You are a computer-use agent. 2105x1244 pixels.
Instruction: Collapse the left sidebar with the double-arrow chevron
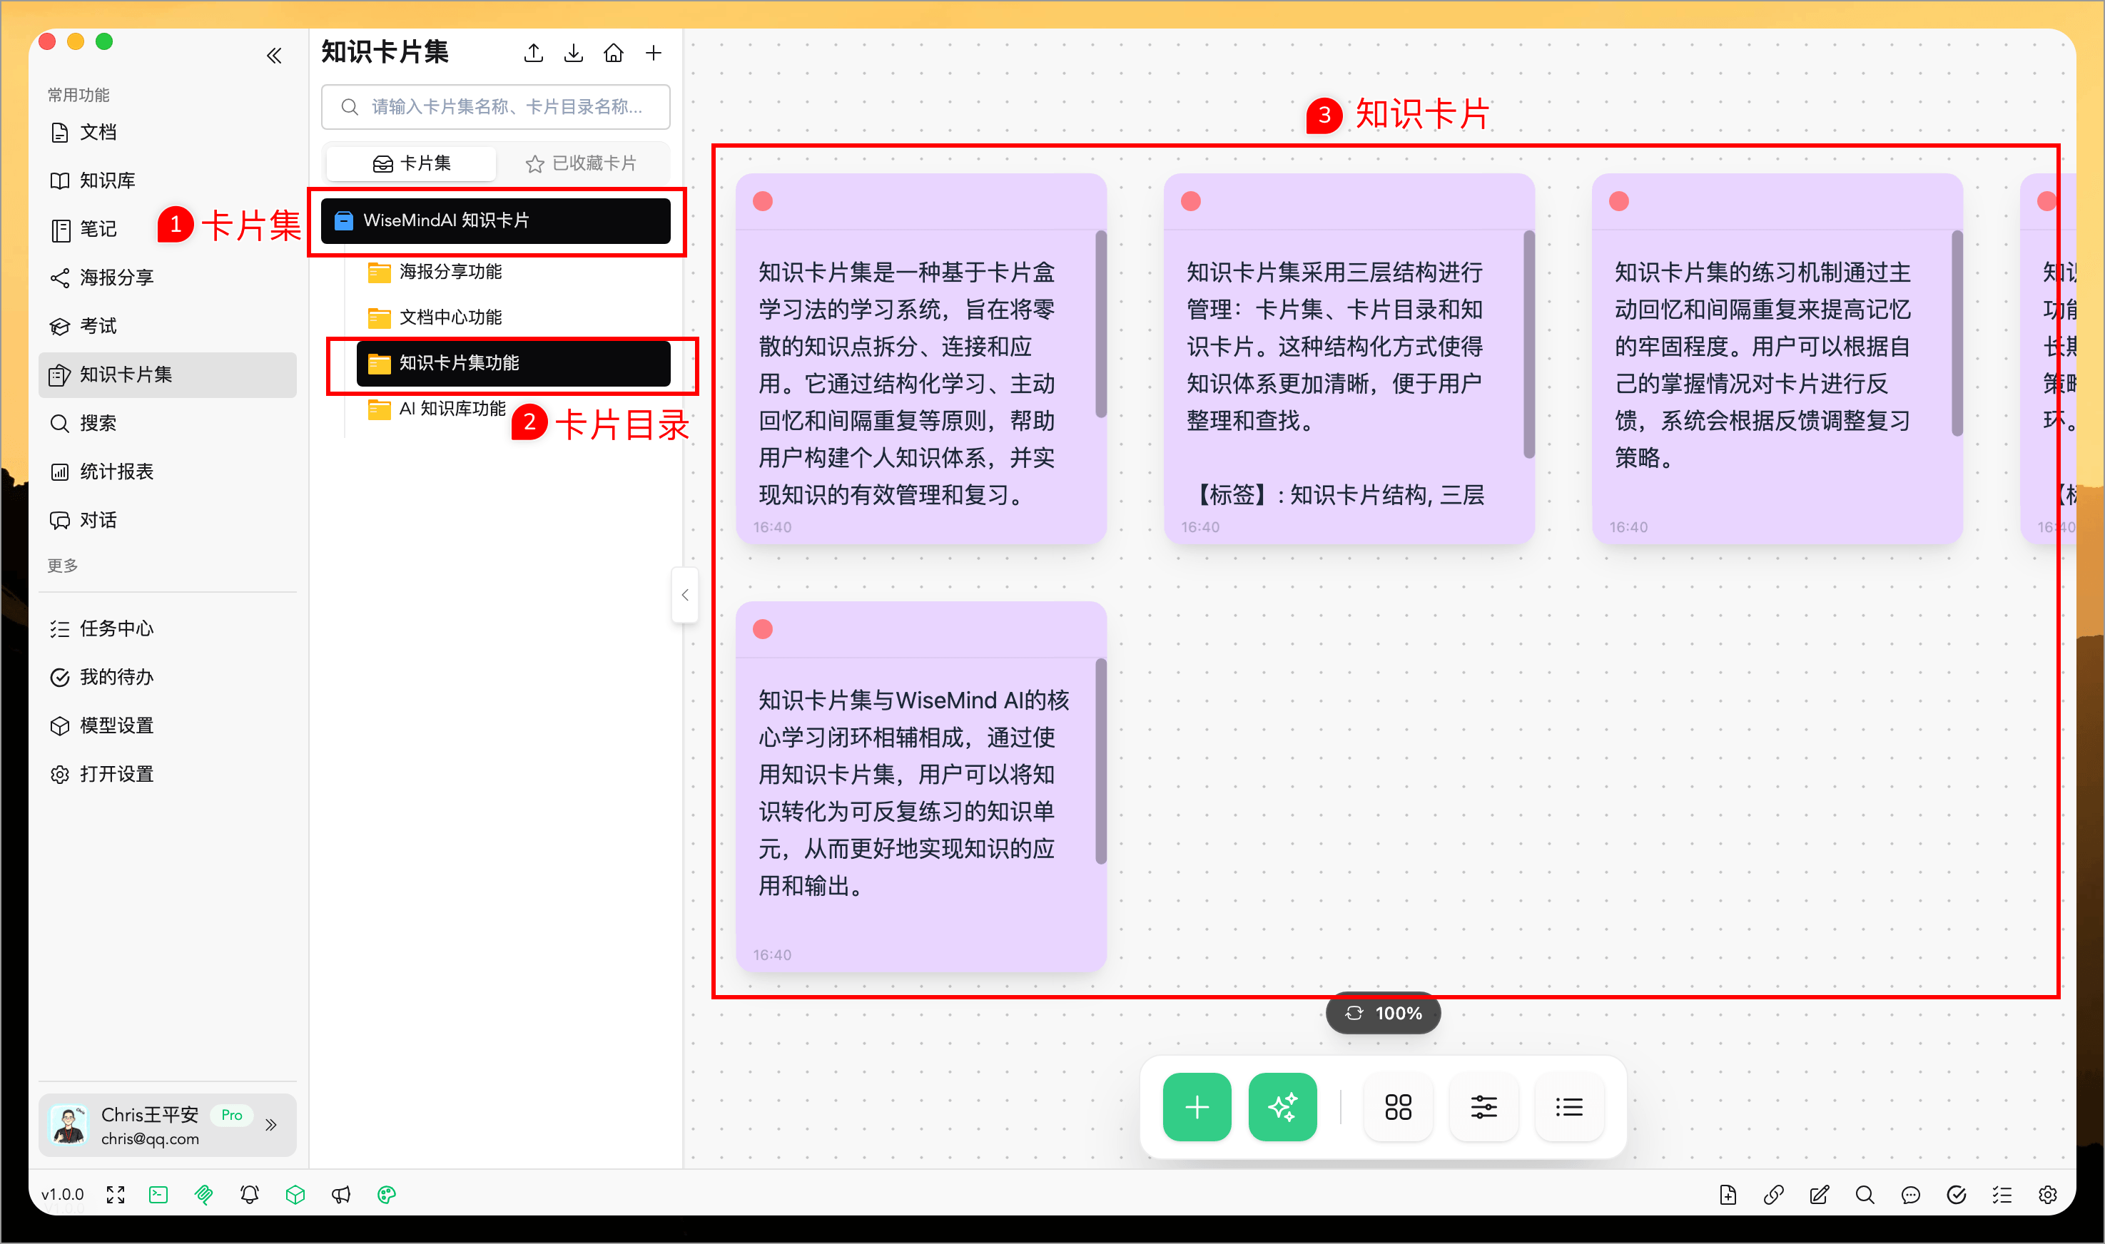click(273, 54)
